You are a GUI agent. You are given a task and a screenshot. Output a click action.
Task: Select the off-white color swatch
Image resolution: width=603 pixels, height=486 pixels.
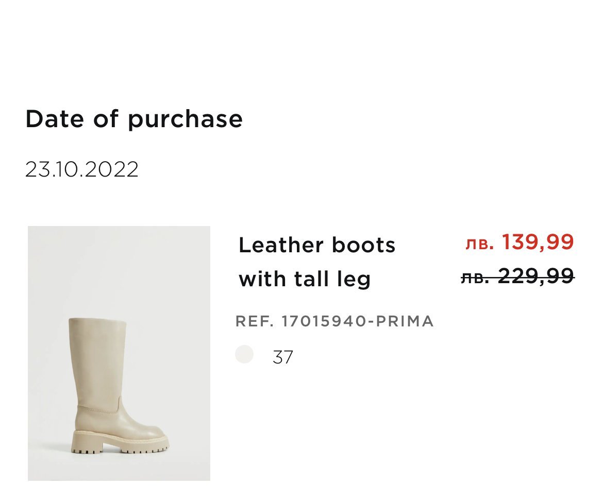pyautogui.click(x=244, y=355)
